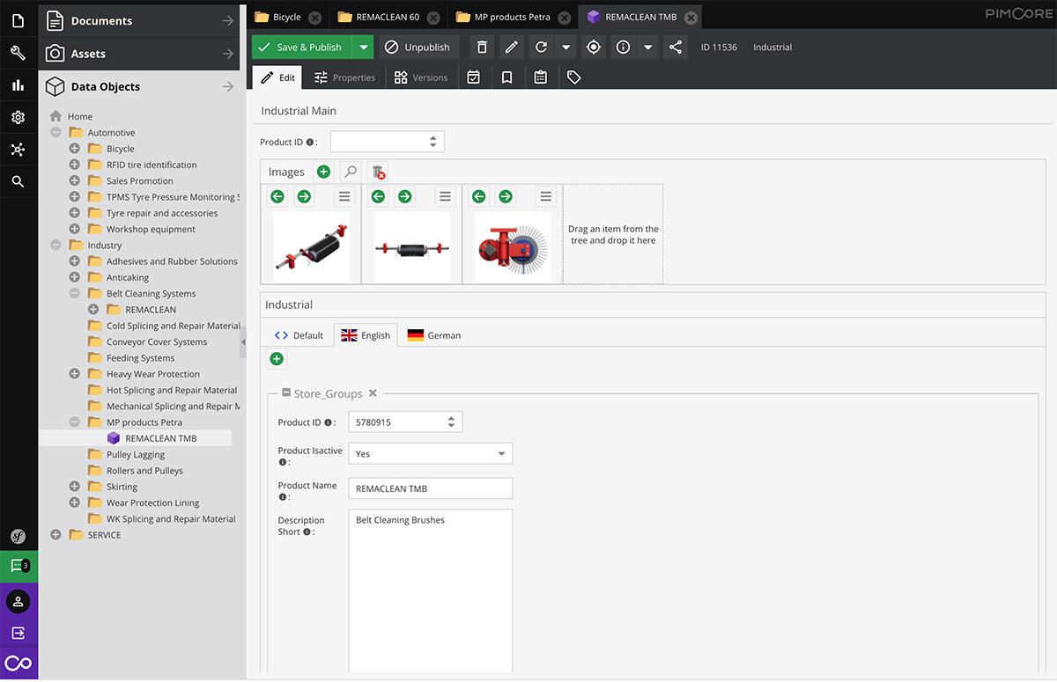Viewport: 1057px width, 682px height.
Task: Click the delete trash icon in toolbar
Action: pos(481,48)
